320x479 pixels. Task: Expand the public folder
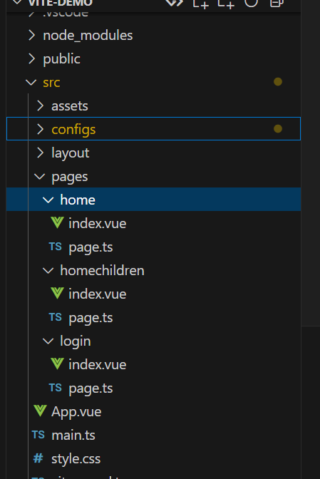[x=154, y=58]
